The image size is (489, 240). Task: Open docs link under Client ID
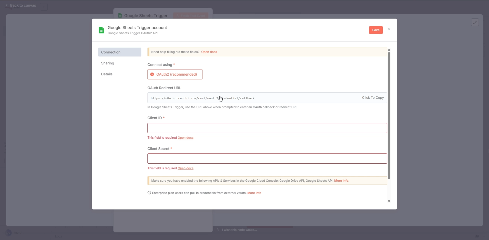(x=185, y=138)
